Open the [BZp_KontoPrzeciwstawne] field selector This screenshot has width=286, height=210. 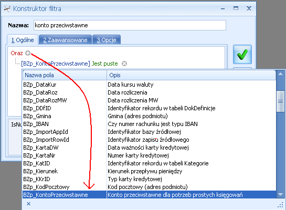[56, 64]
